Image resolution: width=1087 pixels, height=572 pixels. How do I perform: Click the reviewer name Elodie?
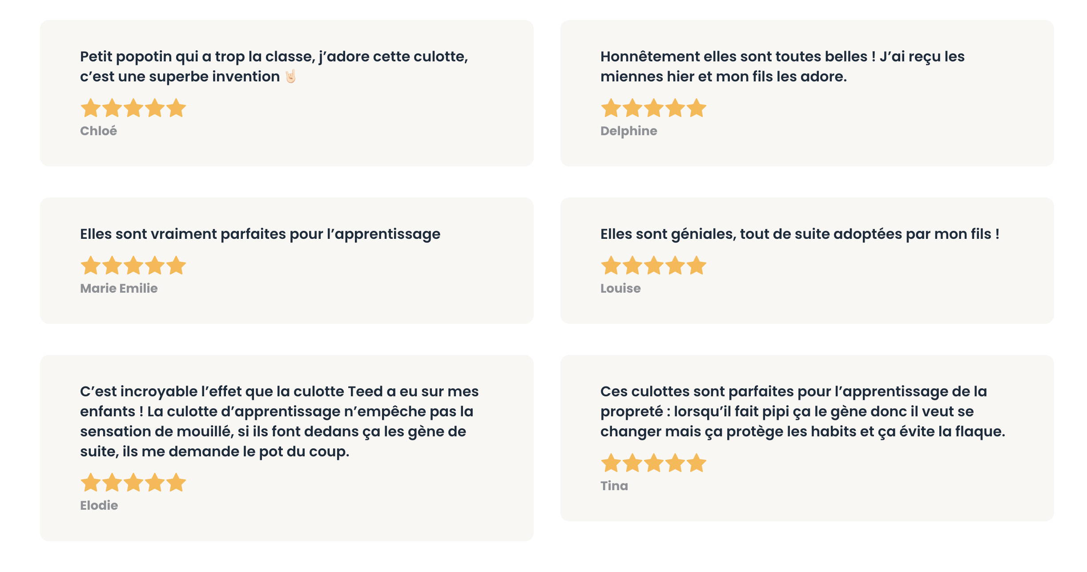tap(99, 505)
